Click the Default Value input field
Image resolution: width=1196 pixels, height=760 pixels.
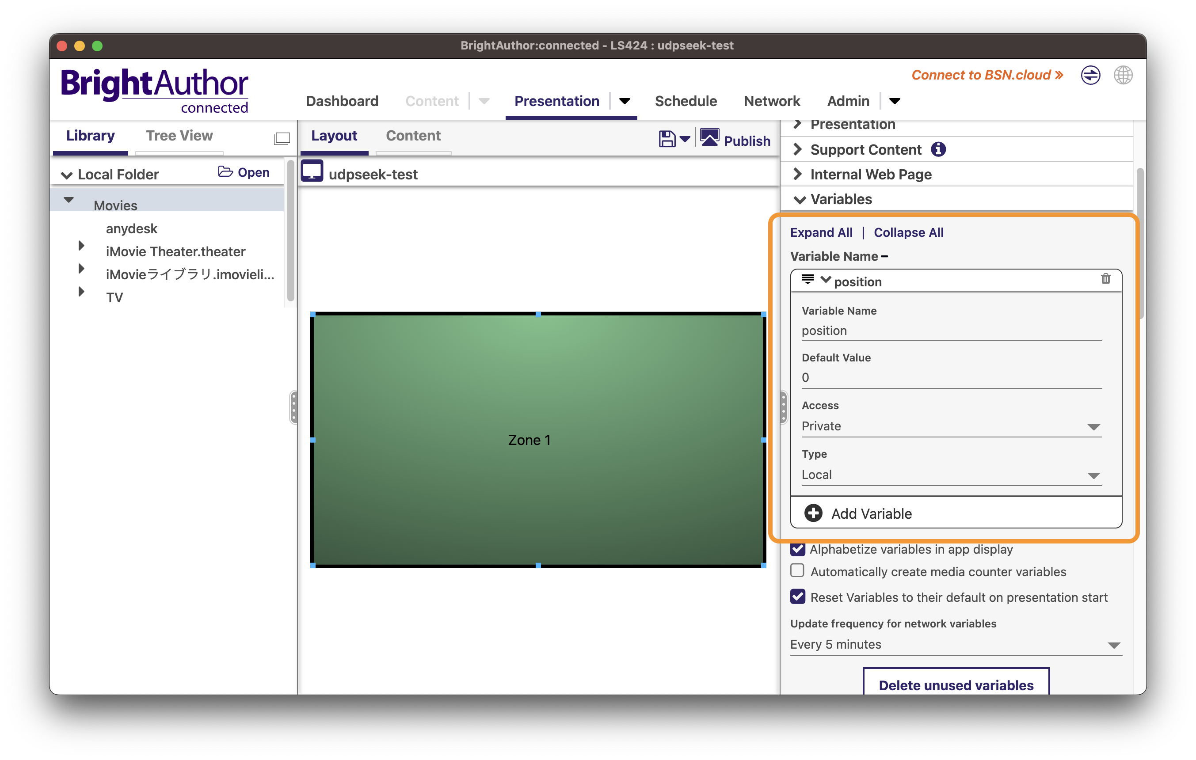(951, 378)
